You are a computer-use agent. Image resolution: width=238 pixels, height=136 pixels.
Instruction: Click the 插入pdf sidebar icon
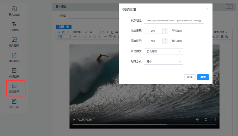(14, 101)
